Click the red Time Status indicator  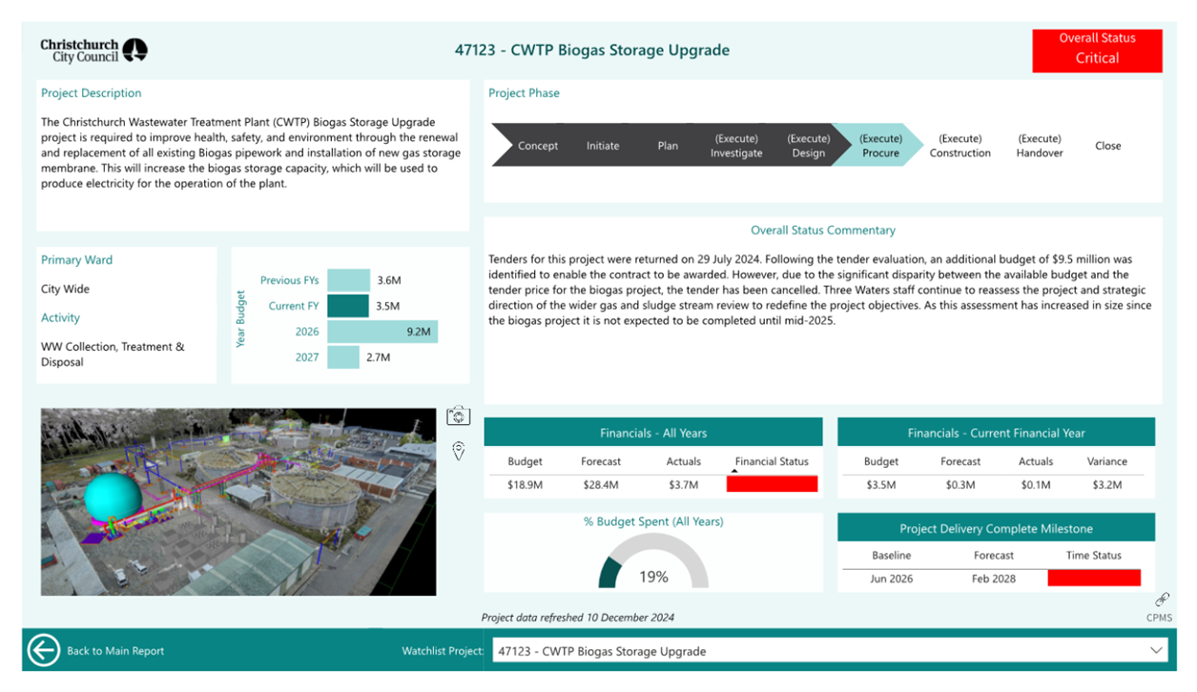(1094, 578)
